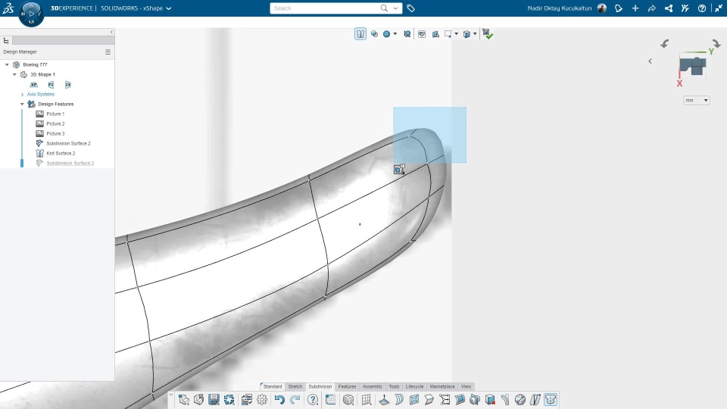Collapse the Boeing 777 tree node
The width and height of the screenshot is (727, 409).
click(7, 64)
